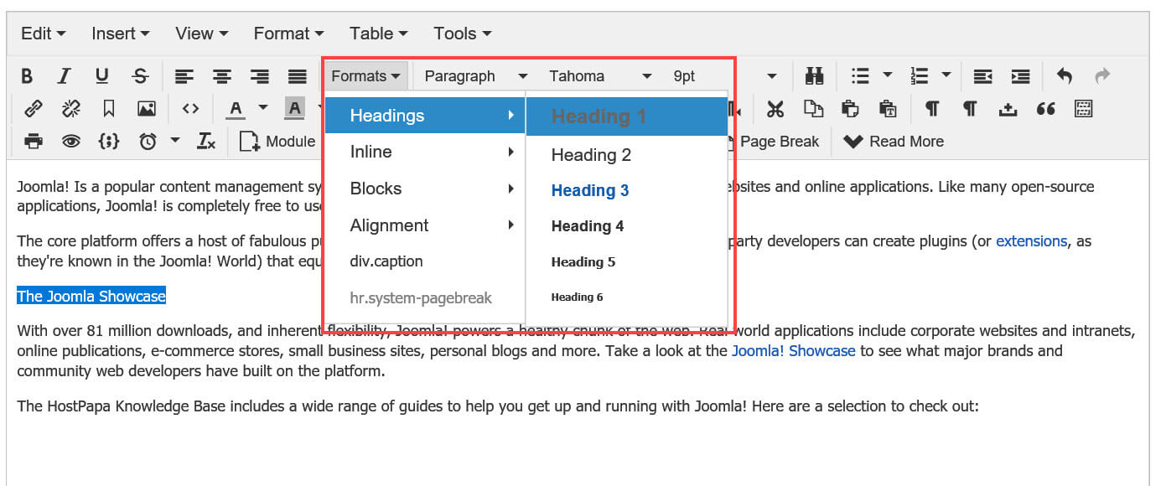This screenshot has height=486, width=1166.
Task: Redo using the greyed redo arrow
Action: [x=1102, y=76]
